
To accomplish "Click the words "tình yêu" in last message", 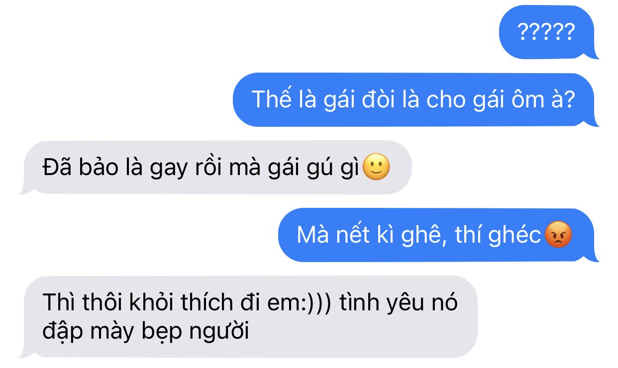I will 379,303.
